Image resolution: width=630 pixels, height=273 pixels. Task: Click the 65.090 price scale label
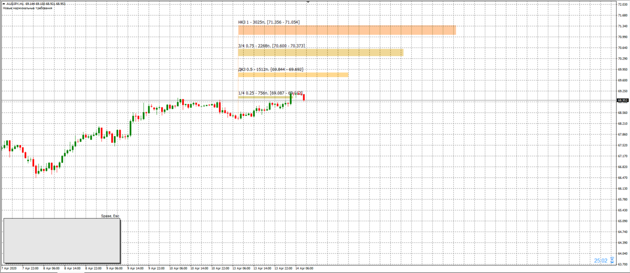pos(623,221)
